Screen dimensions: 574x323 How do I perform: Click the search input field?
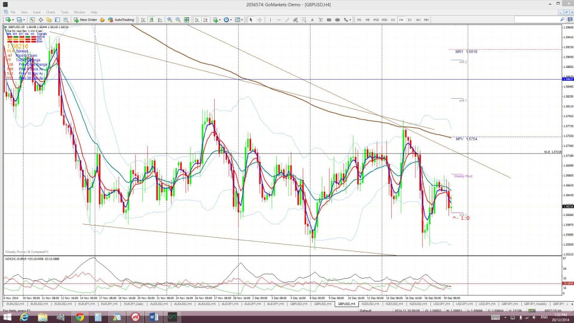(536, 20)
